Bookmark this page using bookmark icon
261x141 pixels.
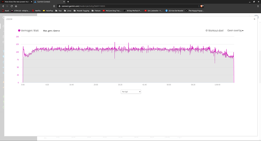[x=54, y=6]
